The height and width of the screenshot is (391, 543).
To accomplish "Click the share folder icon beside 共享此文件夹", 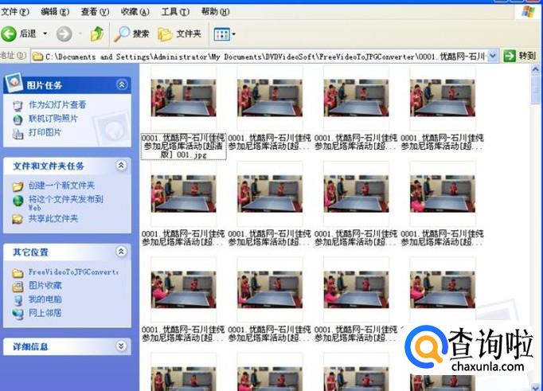I will pos(18,219).
